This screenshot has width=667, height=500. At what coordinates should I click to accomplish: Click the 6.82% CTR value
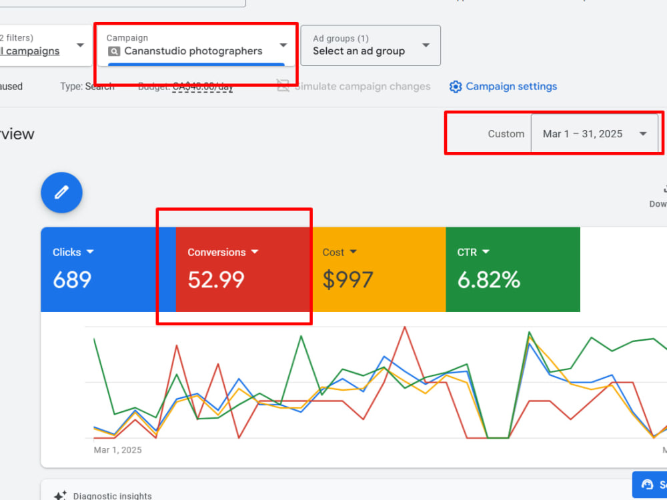click(489, 280)
